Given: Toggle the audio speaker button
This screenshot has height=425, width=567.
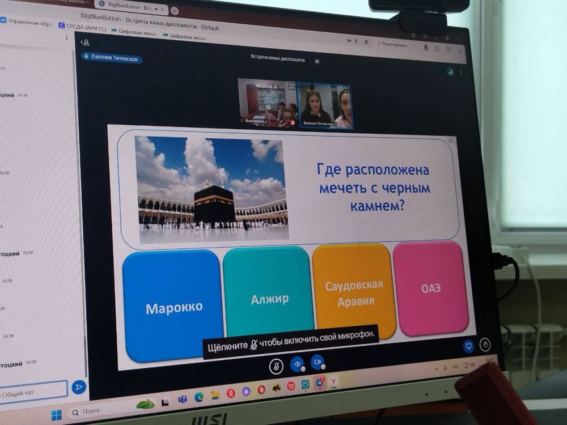Looking at the screenshot, I should tap(297, 364).
